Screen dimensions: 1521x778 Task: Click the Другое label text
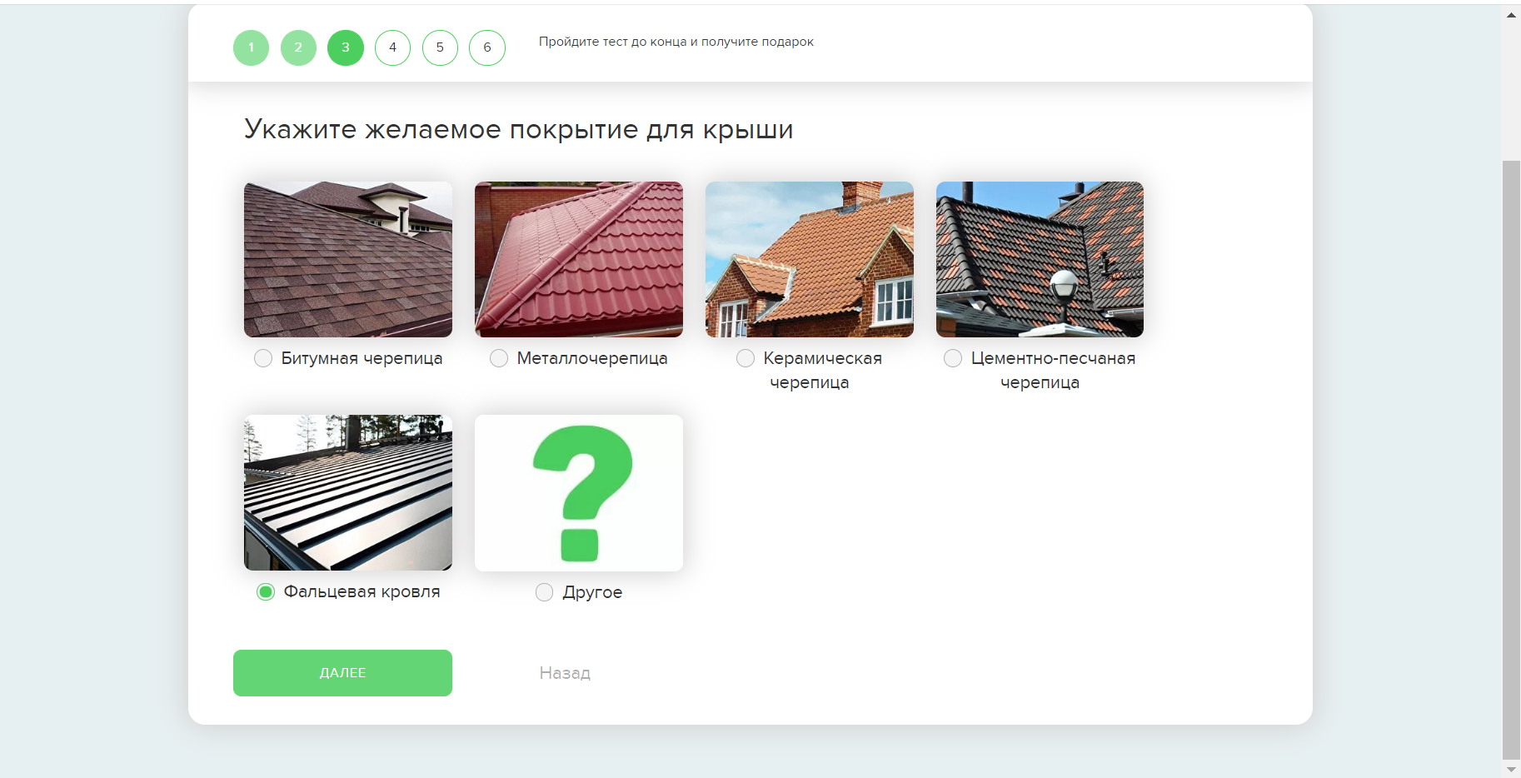point(592,592)
